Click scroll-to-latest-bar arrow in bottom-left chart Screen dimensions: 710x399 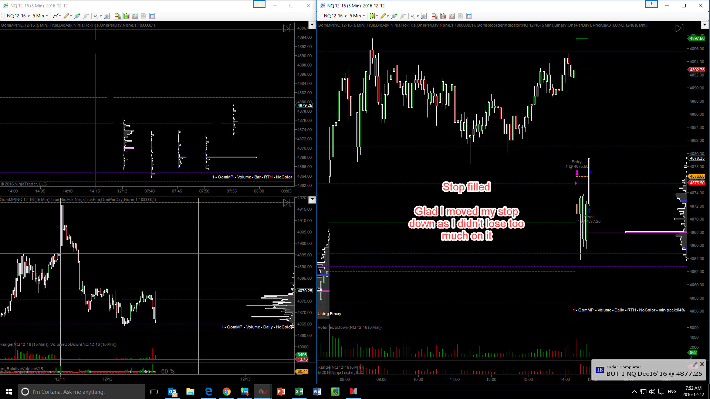(x=287, y=202)
